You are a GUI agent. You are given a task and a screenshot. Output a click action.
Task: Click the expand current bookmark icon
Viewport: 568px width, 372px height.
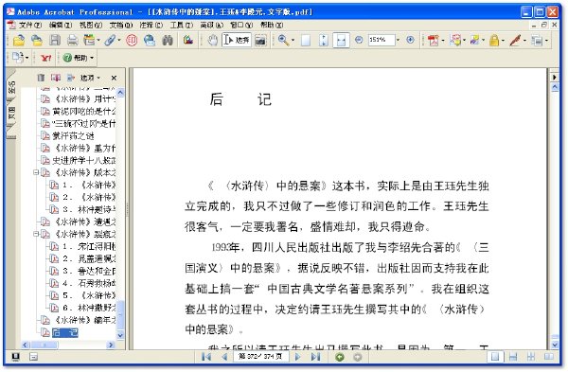click(x=71, y=78)
